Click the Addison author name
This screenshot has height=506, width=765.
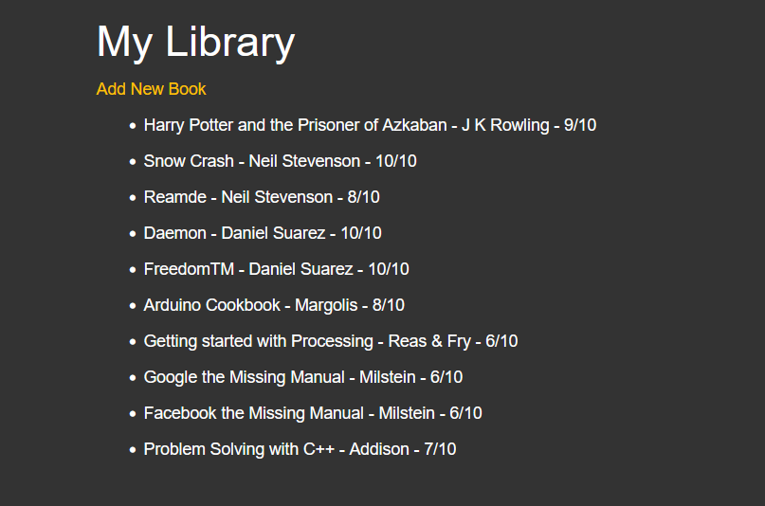tap(379, 449)
